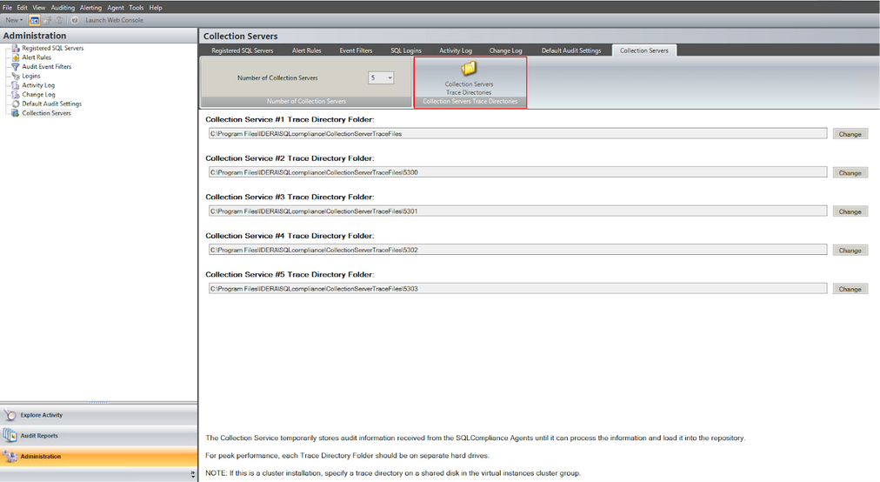880x482 pixels.
Task: Click the 'Collection Service #5 Trace Directory Folder' label
Action: (290, 275)
